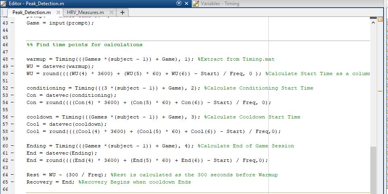Image resolution: width=388 pixels, height=194 pixels.
Task: Select the Peak_Detection.m tab
Action: pyautogui.click(x=32, y=12)
